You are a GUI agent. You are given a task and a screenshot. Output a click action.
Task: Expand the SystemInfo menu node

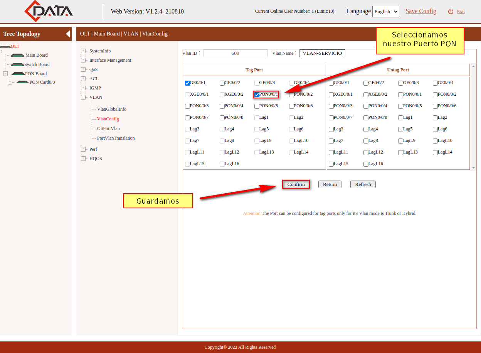(x=83, y=51)
